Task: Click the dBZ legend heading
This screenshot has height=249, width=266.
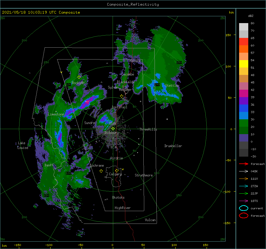Action: pyautogui.click(x=251, y=16)
